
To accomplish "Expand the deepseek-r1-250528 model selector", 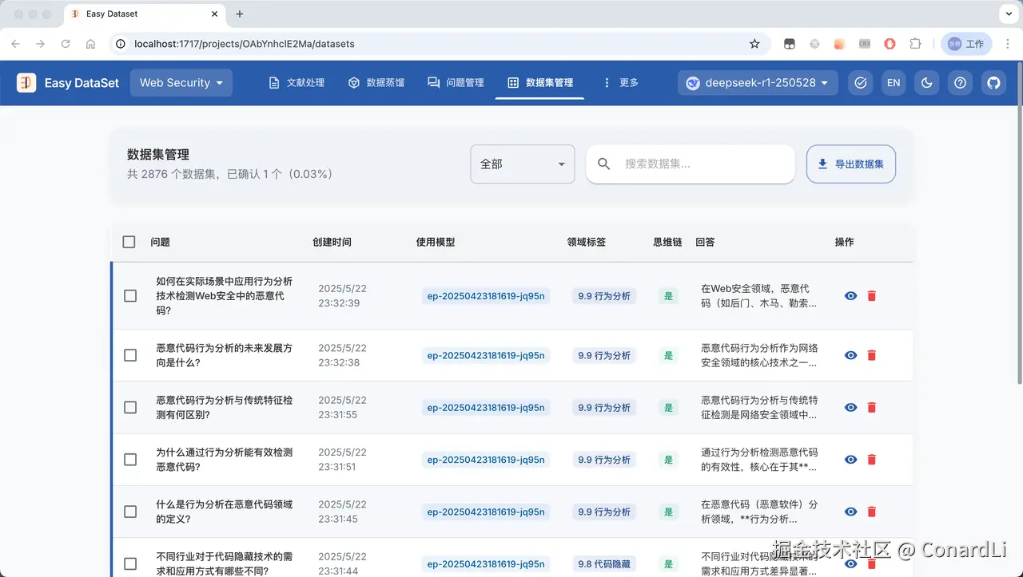I will [x=758, y=83].
